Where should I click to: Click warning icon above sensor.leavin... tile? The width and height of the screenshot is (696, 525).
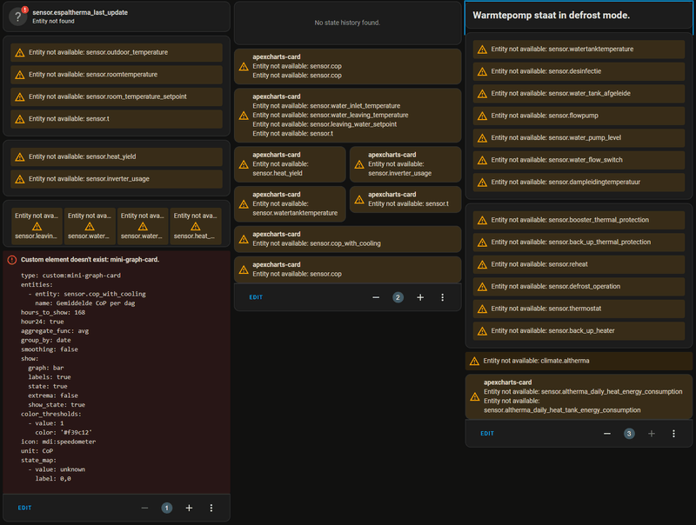pos(37,227)
